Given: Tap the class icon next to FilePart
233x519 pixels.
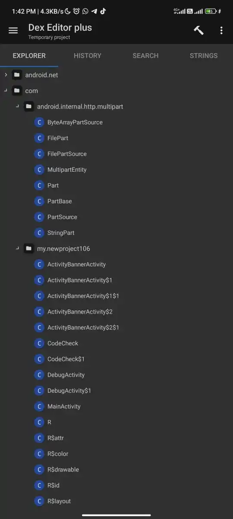Looking at the screenshot, I should pos(39,138).
